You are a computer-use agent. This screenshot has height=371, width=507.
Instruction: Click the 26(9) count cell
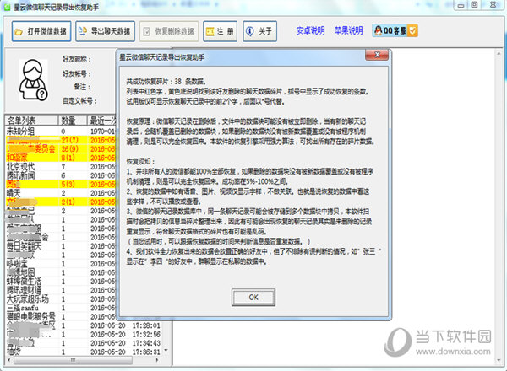coord(70,149)
